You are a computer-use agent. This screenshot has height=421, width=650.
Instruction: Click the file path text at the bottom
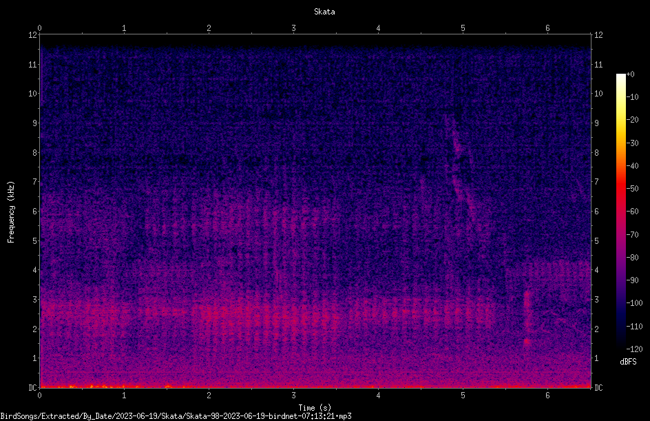click(x=176, y=416)
